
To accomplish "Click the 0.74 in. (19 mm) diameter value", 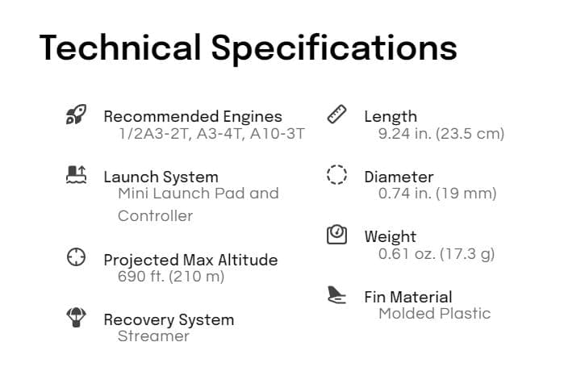I will click(x=437, y=193).
